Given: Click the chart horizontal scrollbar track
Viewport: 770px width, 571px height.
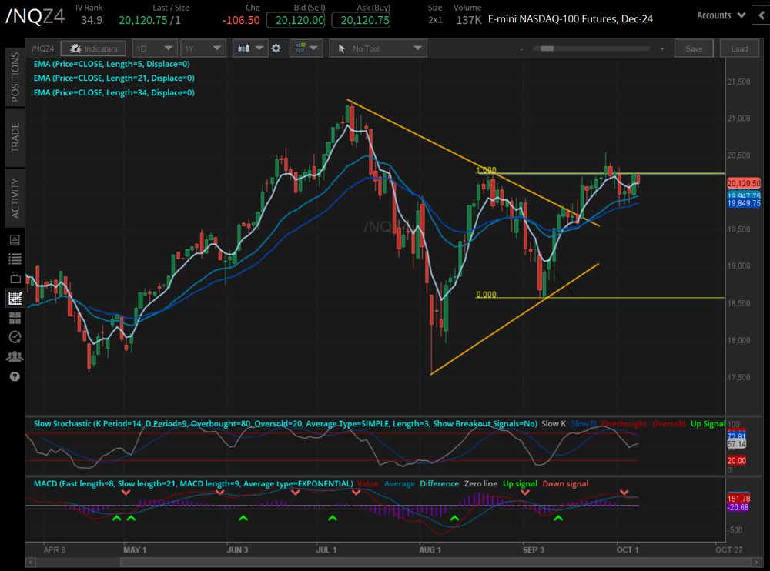Looking at the screenshot, I should click(x=393, y=562).
